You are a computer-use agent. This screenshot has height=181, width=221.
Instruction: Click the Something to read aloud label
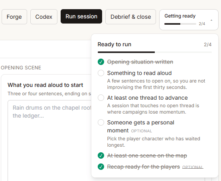[x=139, y=73]
